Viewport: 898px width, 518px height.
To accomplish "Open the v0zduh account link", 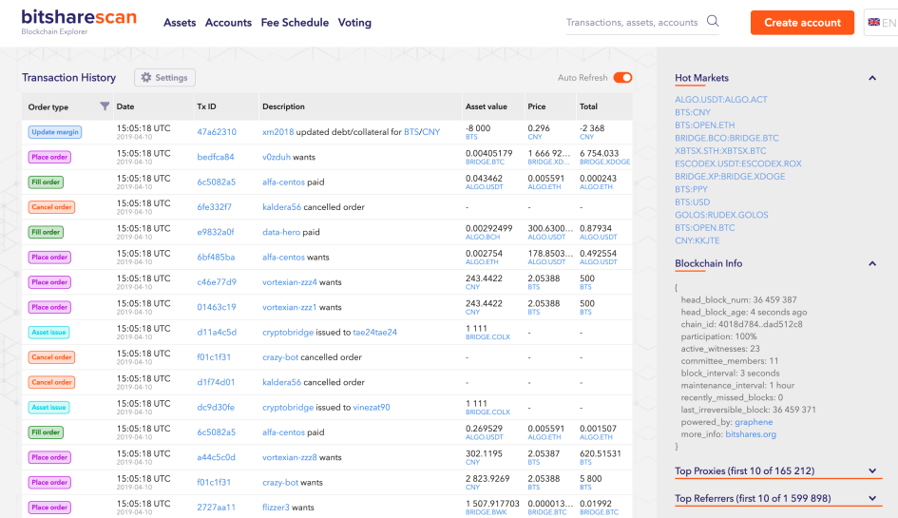I will pos(276,157).
